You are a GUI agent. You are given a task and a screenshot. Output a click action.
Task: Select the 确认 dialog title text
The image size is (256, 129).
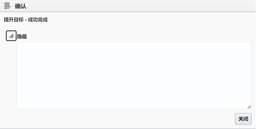tap(21, 6)
